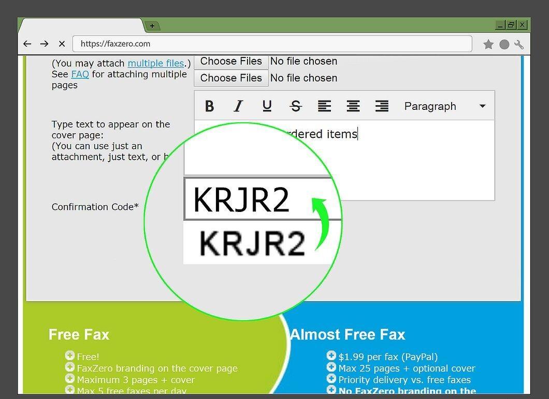The width and height of the screenshot is (549, 399).
Task: Center align the cover text
Action: point(353,106)
